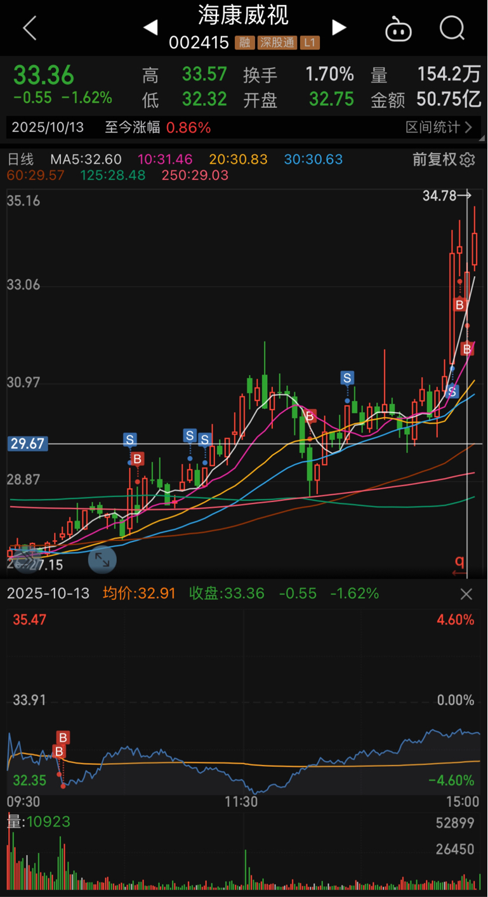Image resolution: width=488 pixels, height=897 pixels.
Task: Tap the 32.35 intraday lower price
Action: point(29,780)
